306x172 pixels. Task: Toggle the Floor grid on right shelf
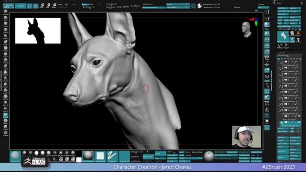[267, 64]
